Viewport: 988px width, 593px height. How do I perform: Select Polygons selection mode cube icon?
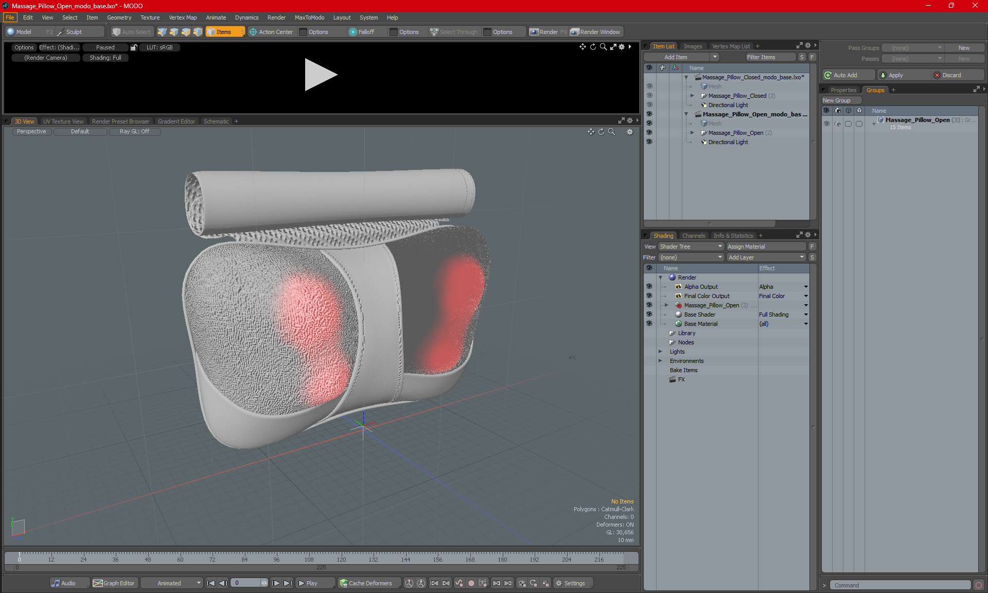tap(186, 32)
